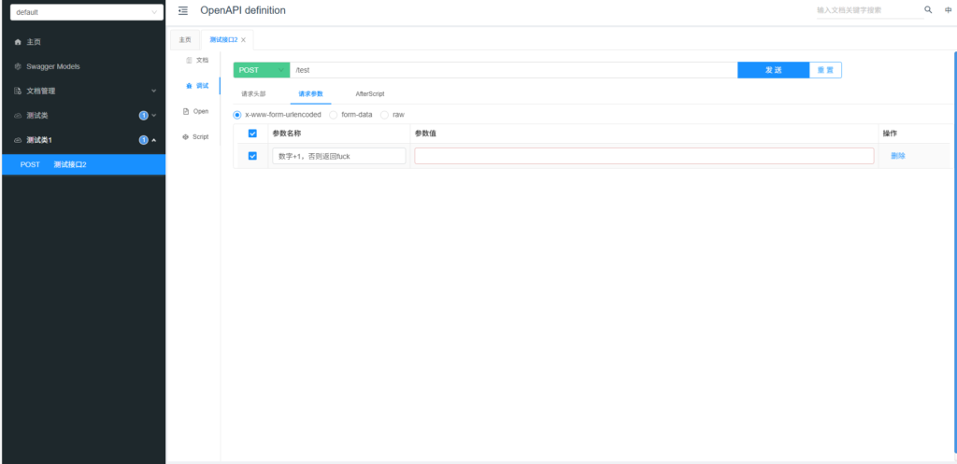Click the 文档管理 document icon

[18, 91]
